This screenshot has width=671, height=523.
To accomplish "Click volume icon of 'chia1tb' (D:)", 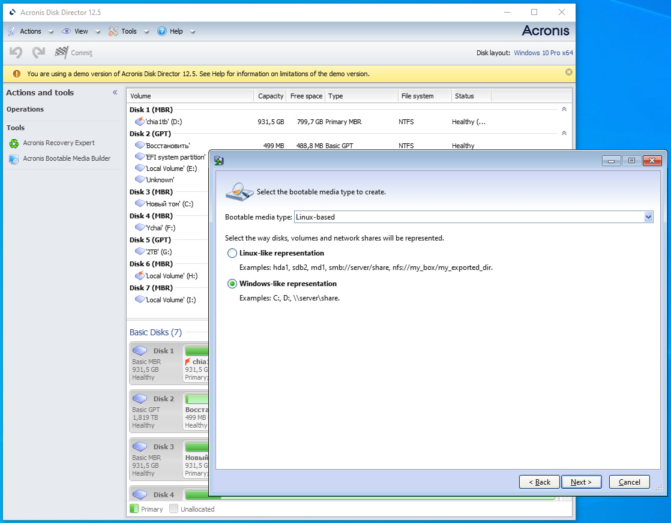I will point(139,121).
